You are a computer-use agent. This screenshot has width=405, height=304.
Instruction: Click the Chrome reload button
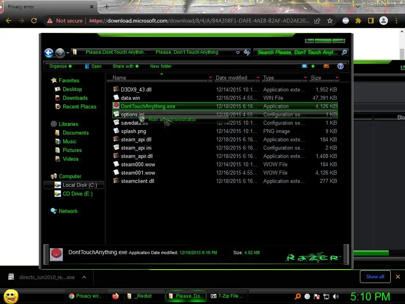pyautogui.click(x=34, y=21)
